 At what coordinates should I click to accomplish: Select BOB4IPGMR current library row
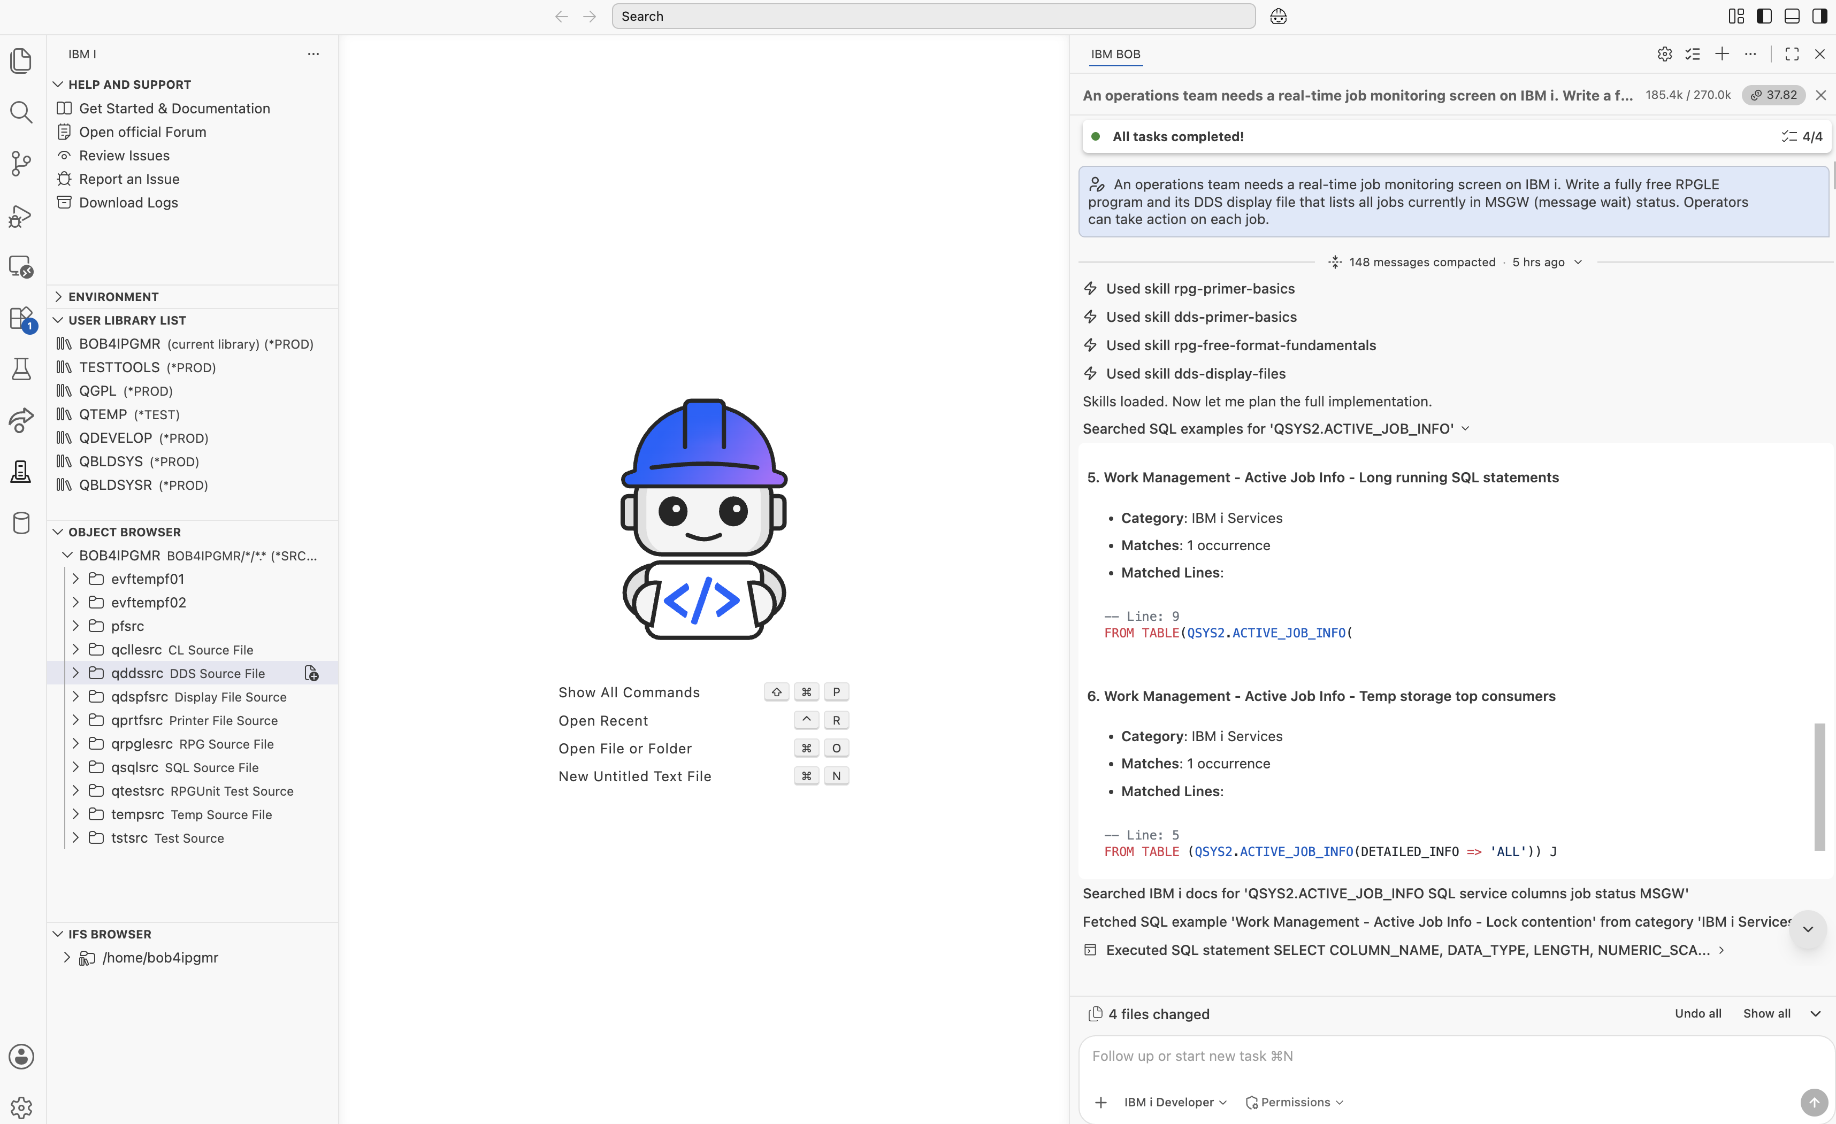pos(193,343)
